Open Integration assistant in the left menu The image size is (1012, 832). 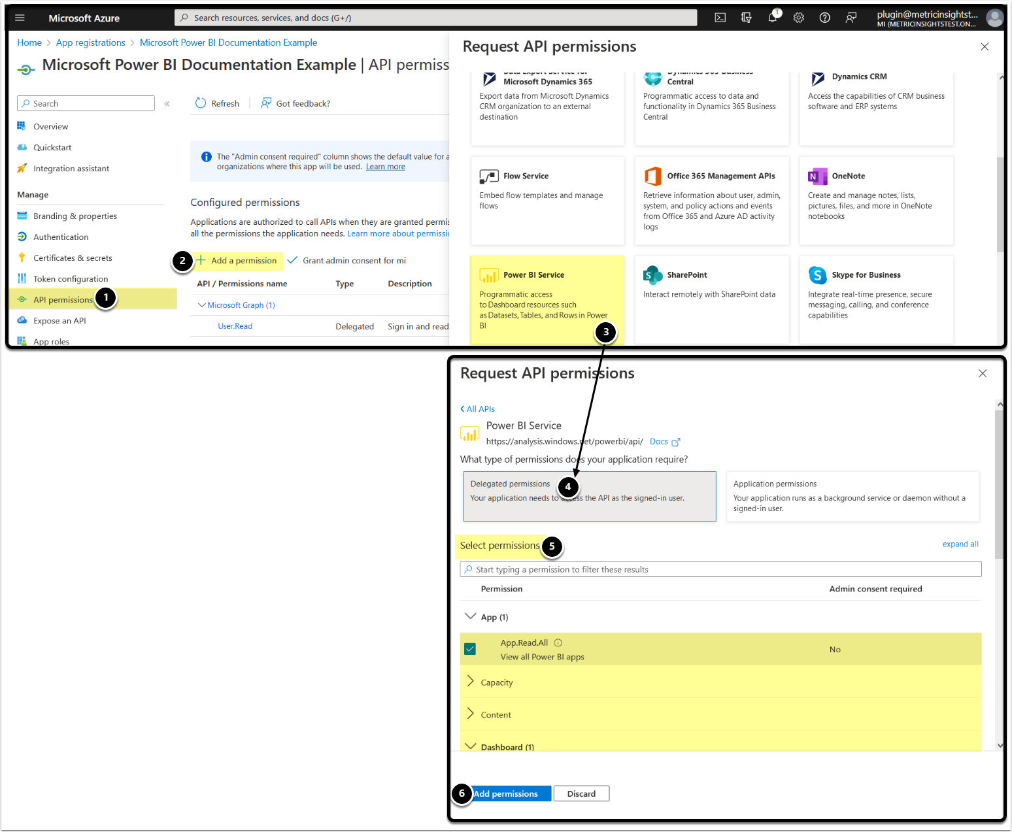pyautogui.click(x=71, y=169)
